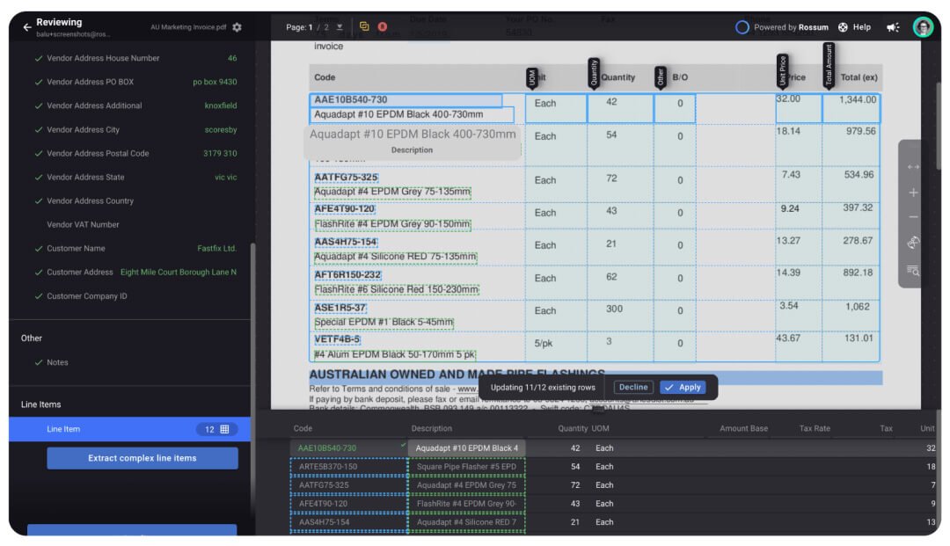
Task: Click grid cell AAE10B540-730
Action: pyautogui.click(x=348, y=448)
